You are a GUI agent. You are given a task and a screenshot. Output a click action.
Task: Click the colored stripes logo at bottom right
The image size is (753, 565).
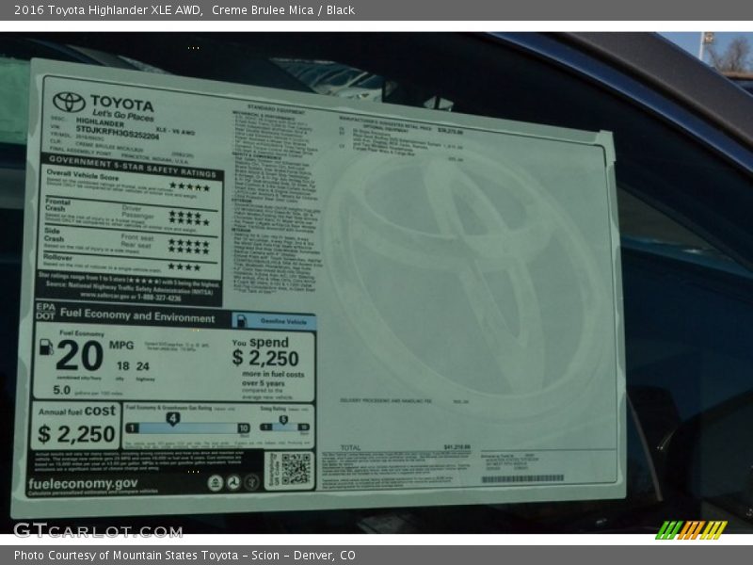pos(691,530)
